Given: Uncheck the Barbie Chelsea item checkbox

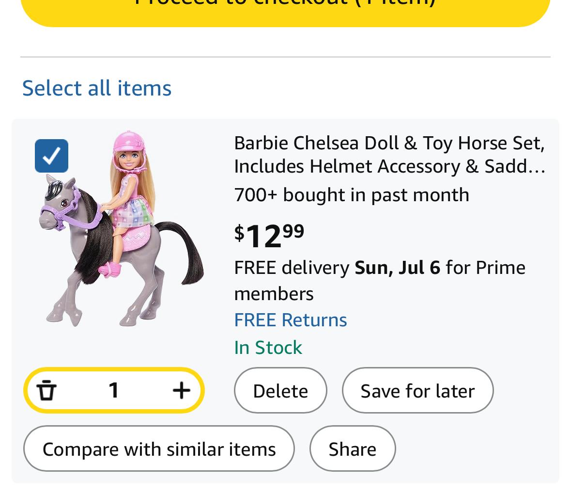Looking at the screenshot, I should pyautogui.click(x=51, y=156).
